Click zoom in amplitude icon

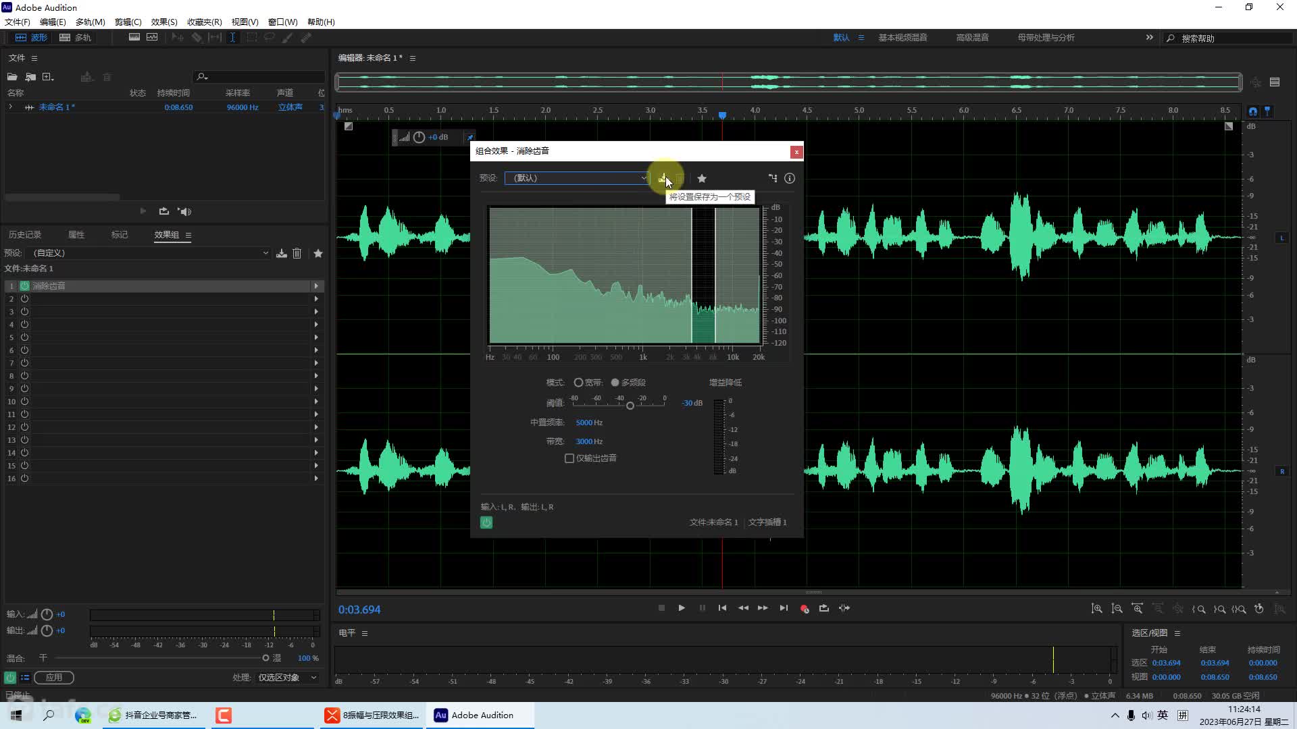tap(1096, 609)
